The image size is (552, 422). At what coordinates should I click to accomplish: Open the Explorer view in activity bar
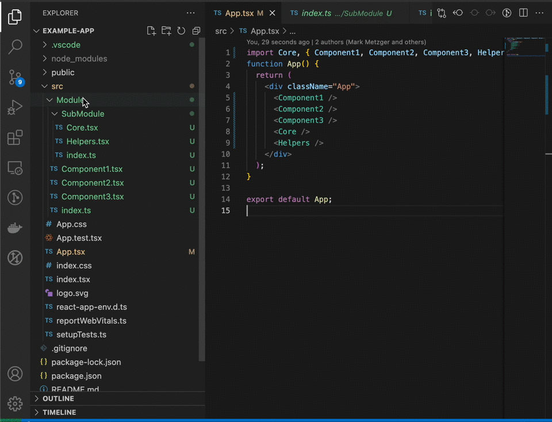point(15,17)
